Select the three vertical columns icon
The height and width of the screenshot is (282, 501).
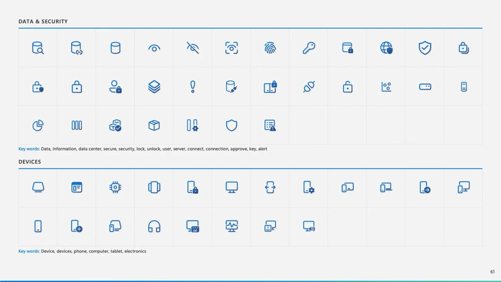pos(76,126)
